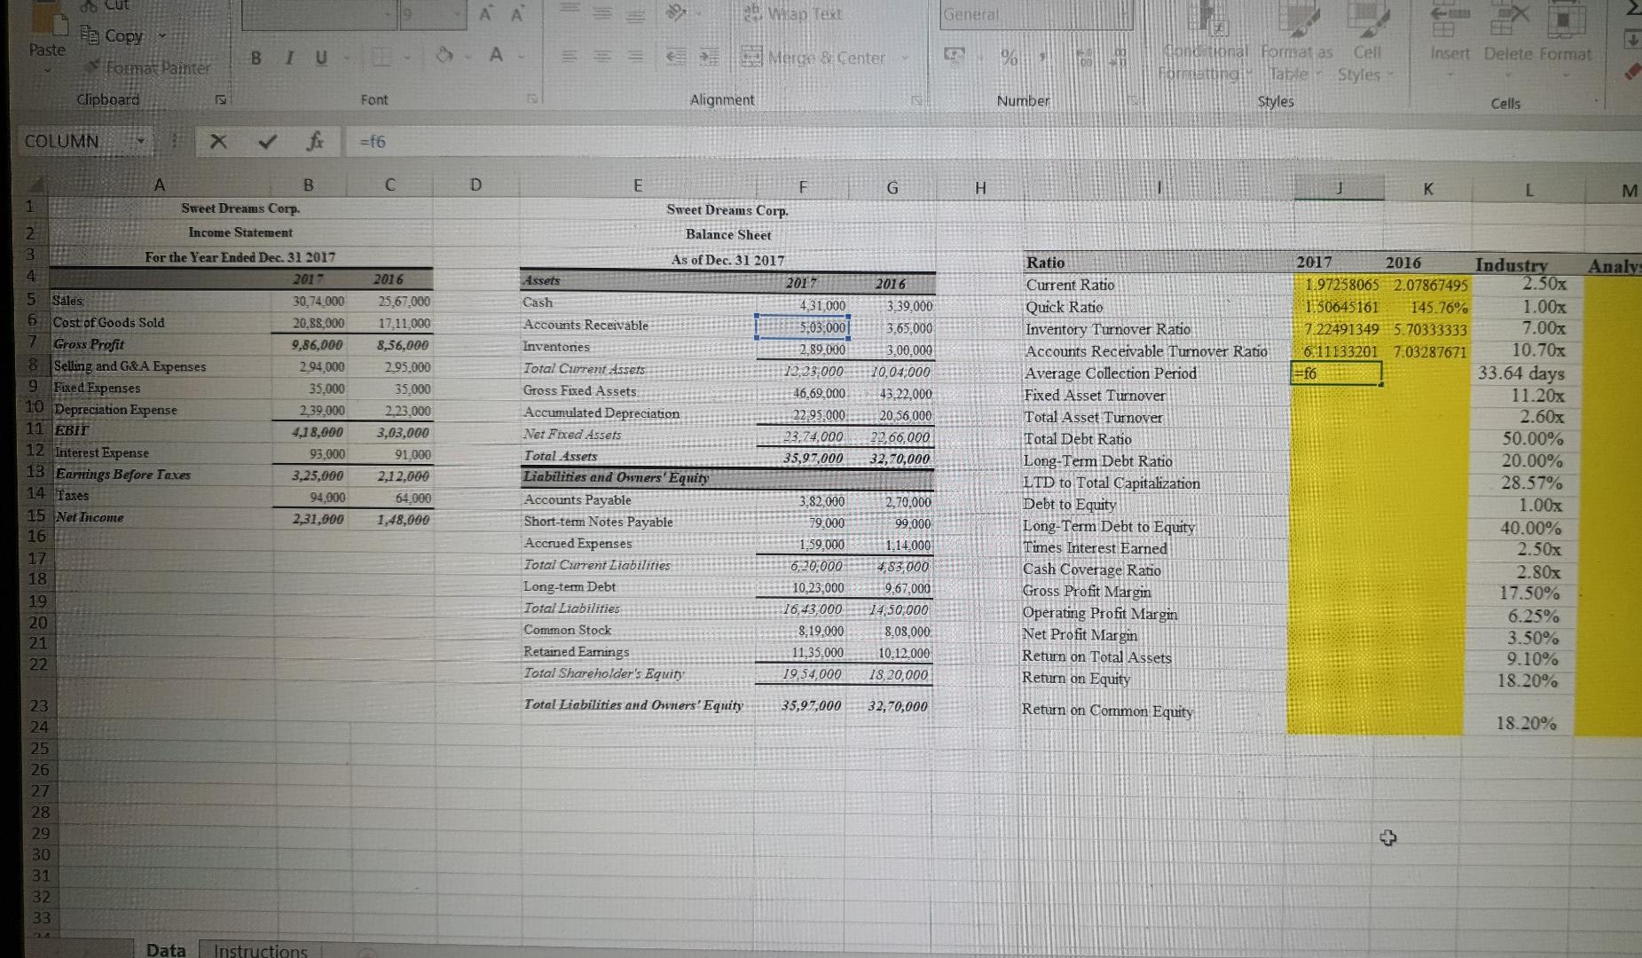
Task: Open Font settings dialog launcher
Action: (x=533, y=100)
